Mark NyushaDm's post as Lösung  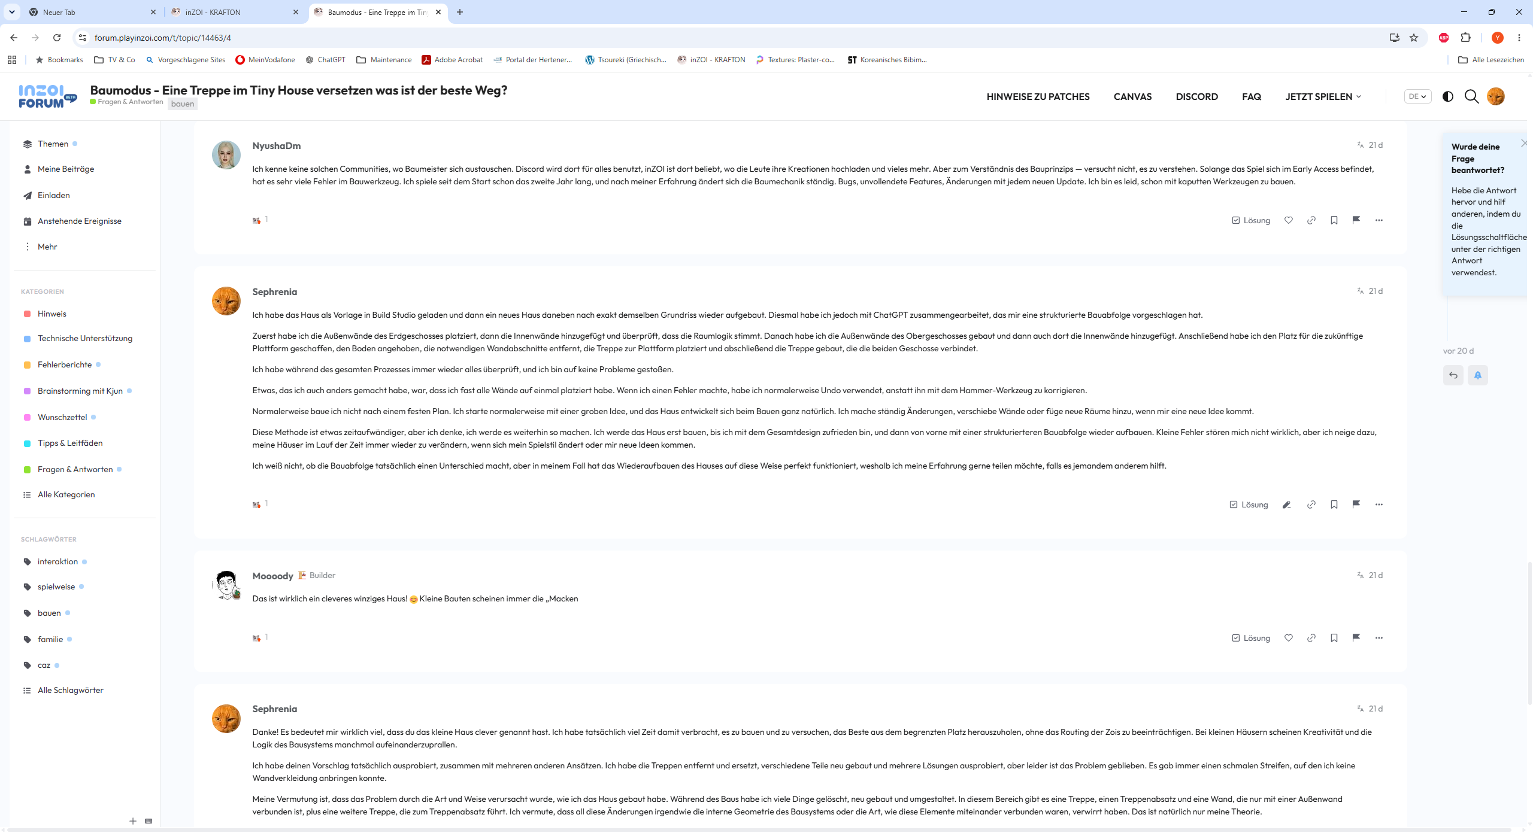pyautogui.click(x=1251, y=220)
